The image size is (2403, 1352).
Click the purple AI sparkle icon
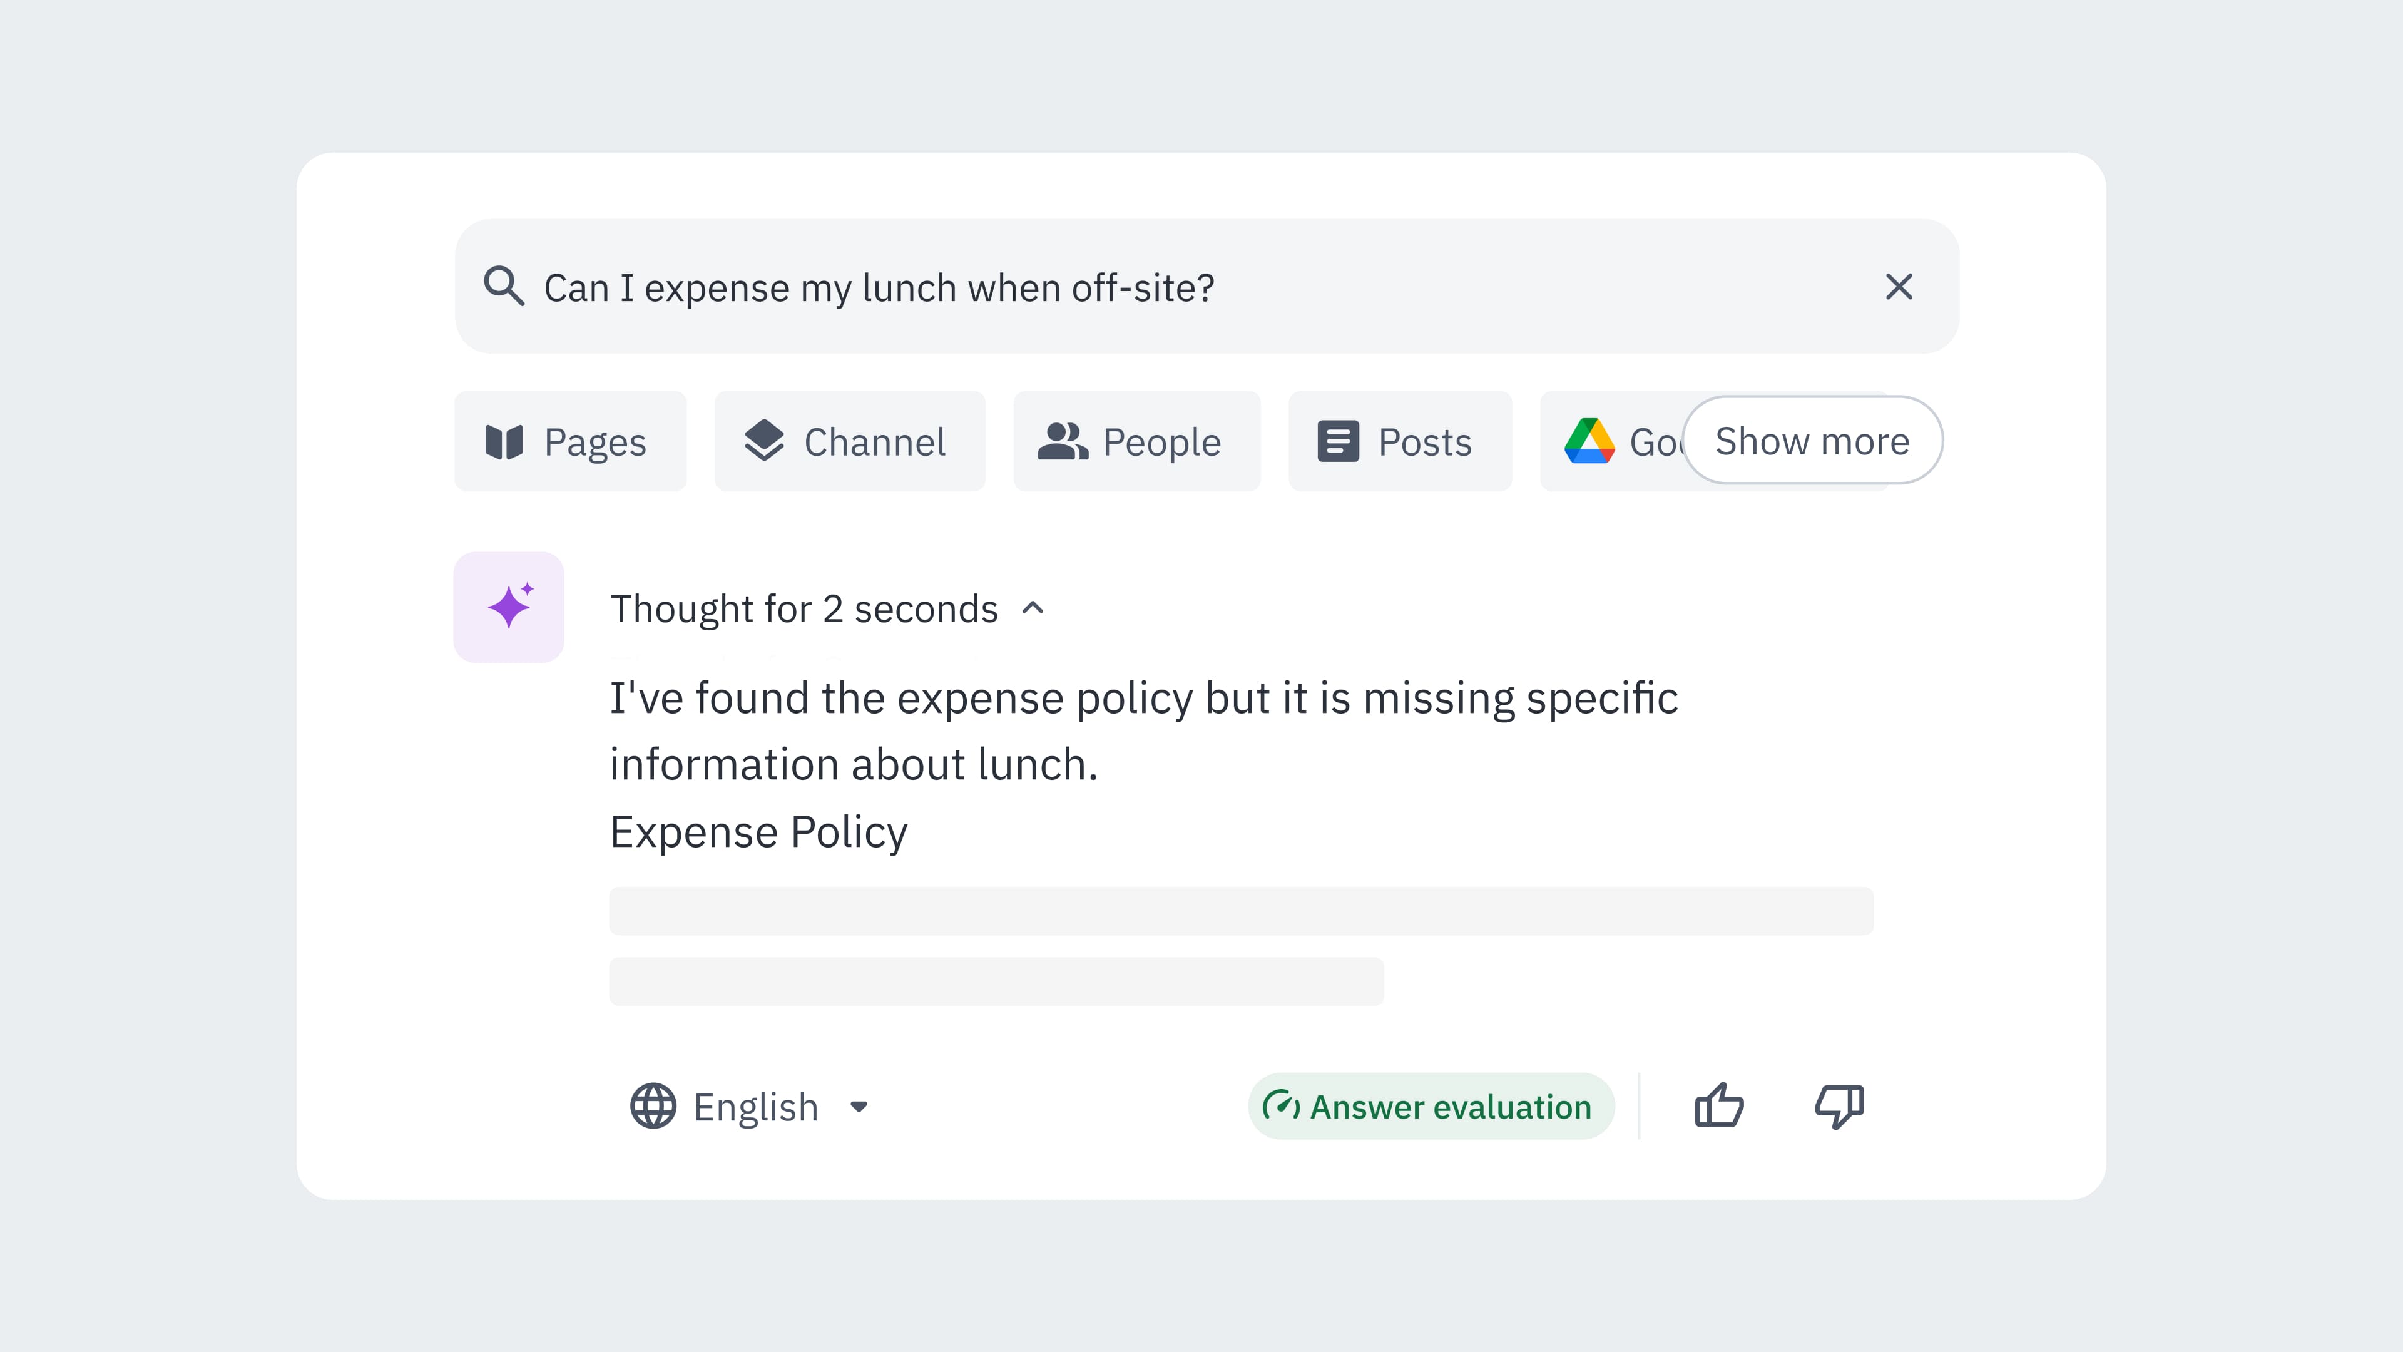click(x=509, y=607)
